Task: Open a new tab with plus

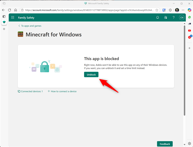Action: [4, 29]
